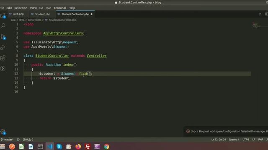Open the Terminal app from taskbar

pyautogui.click(x=40, y=147)
